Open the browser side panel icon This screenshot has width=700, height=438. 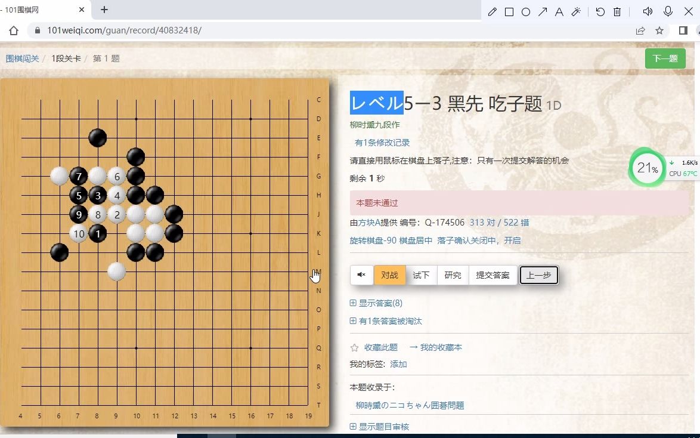683,30
